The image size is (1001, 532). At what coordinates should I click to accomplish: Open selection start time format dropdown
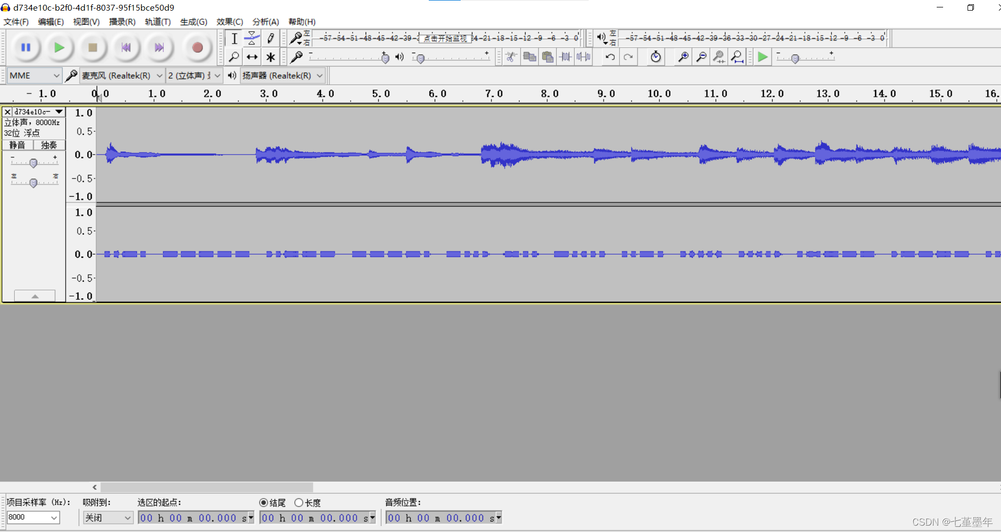tap(251, 517)
